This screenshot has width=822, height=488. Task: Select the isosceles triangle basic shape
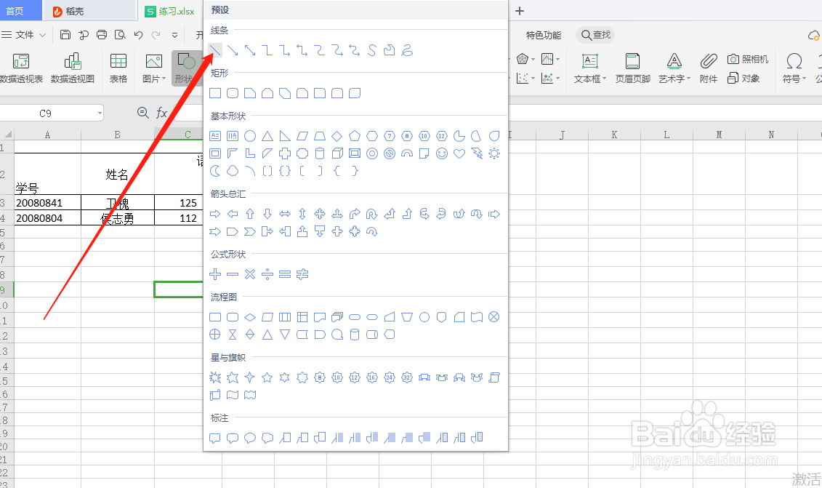click(x=267, y=137)
